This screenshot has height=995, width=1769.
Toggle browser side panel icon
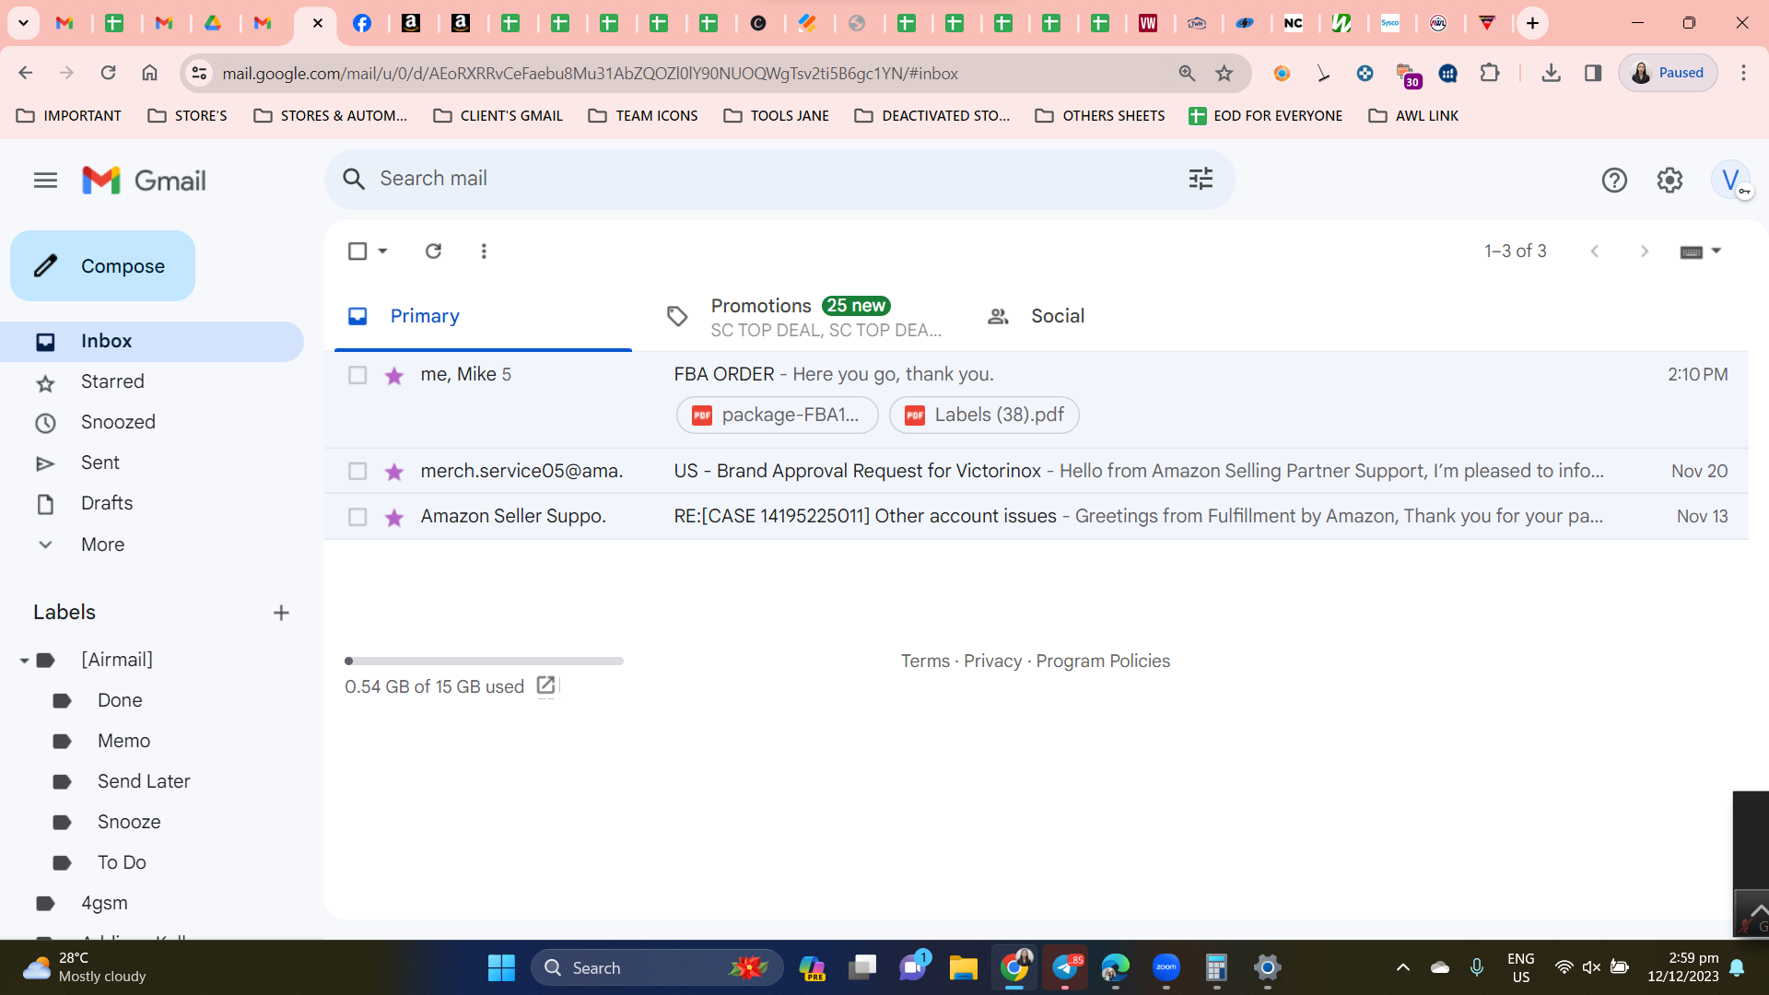click(x=1593, y=73)
